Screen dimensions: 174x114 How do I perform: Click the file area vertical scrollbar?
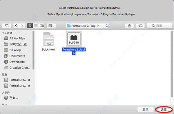coord(172,64)
